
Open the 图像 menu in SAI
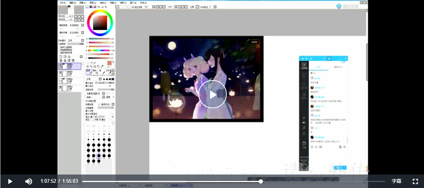[x=83, y=3]
